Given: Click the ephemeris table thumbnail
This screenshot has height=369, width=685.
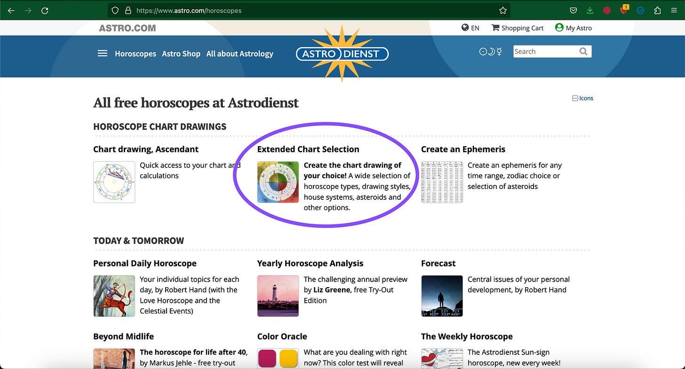Looking at the screenshot, I should pyautogui.click(x=442, y=182).
